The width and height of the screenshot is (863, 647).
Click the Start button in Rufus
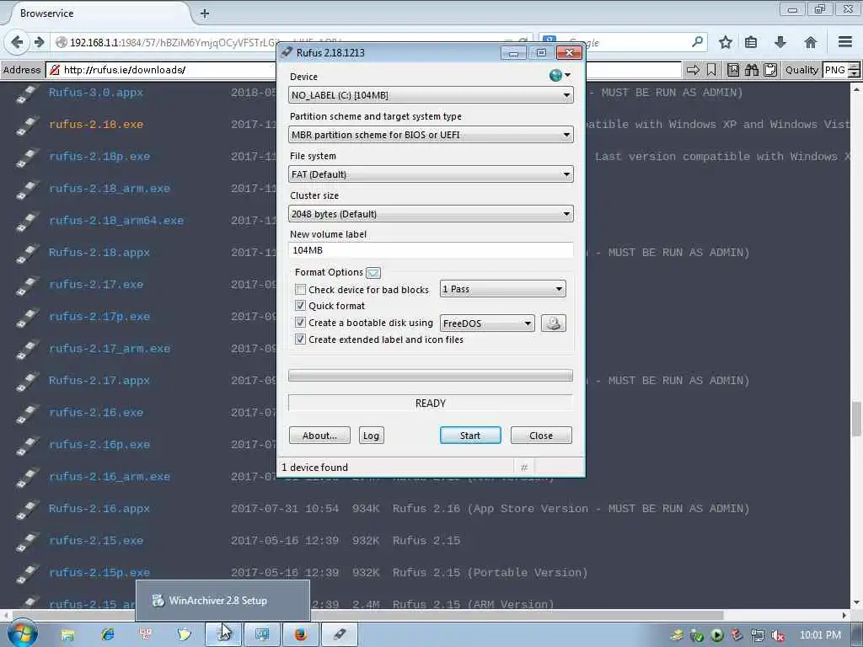point(470,436)
